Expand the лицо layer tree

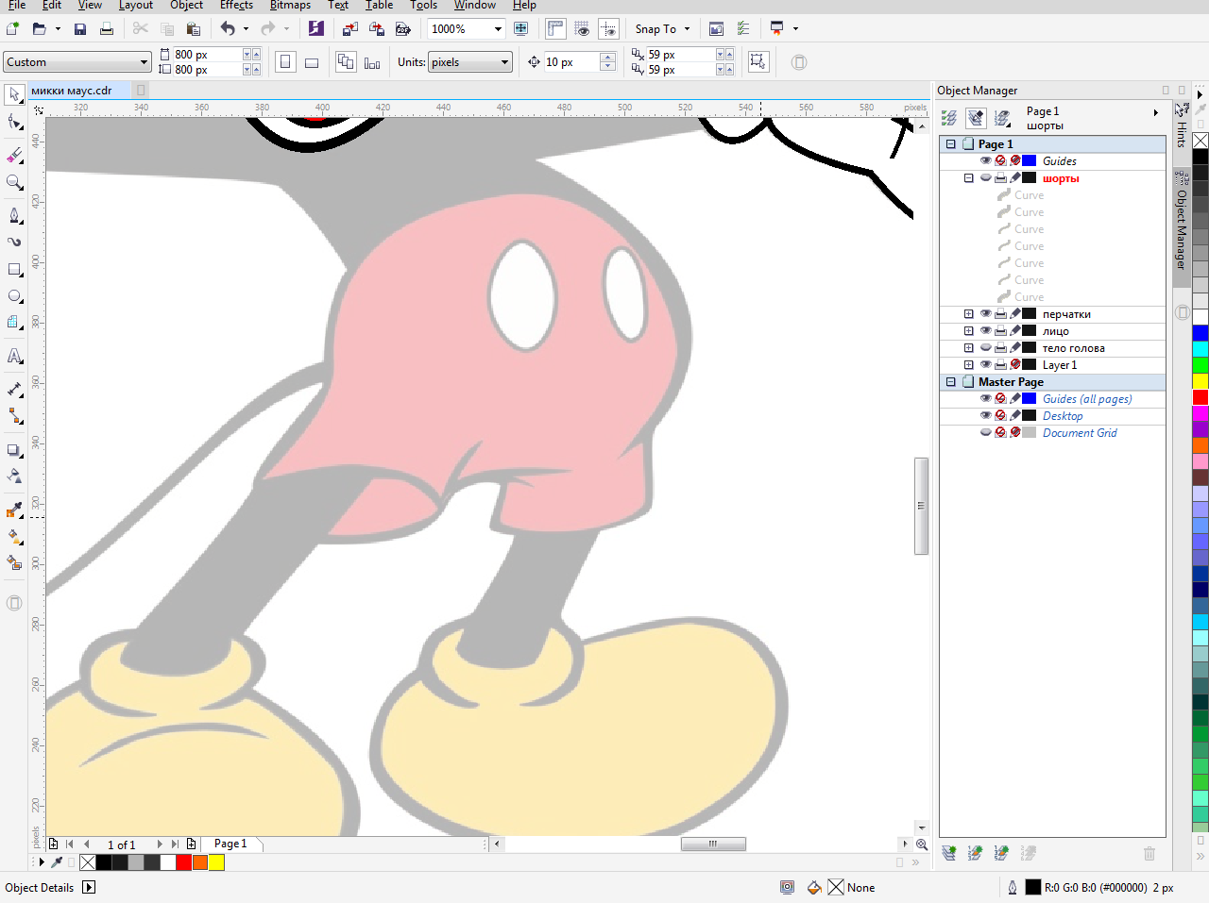(x=968, y=331)
